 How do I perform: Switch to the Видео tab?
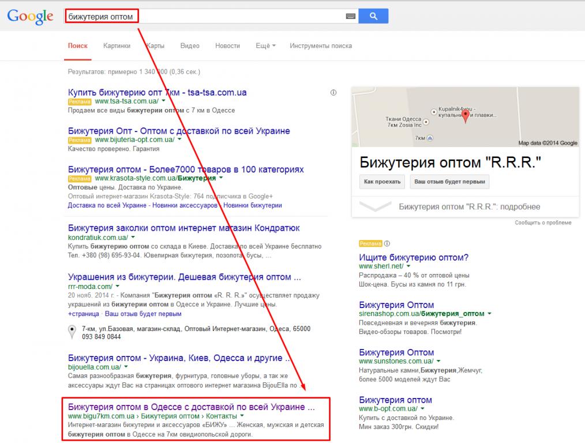(190, 46)
